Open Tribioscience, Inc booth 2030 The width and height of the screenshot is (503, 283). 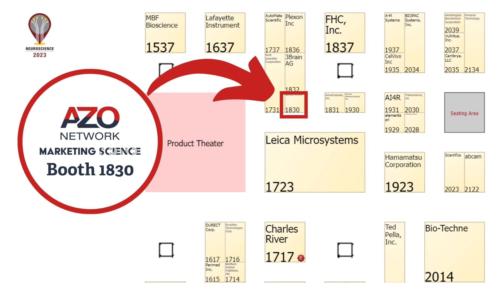point(414,103)
